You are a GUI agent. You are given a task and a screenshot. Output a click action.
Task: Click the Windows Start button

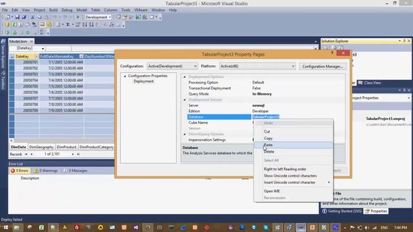(6, 227)
